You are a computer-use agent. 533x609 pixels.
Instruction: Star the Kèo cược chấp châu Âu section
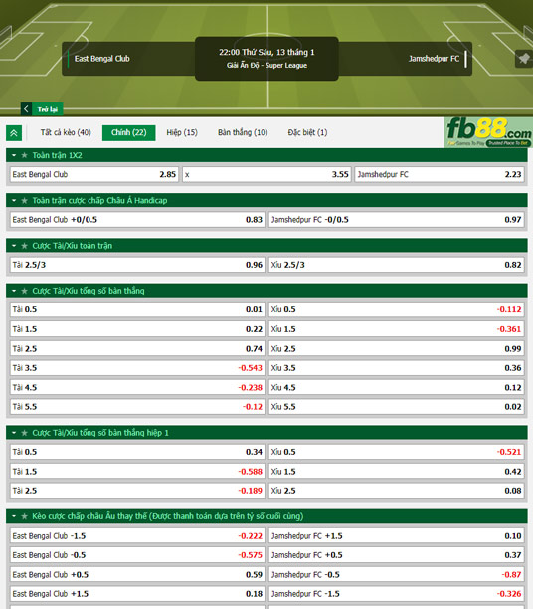[25, 516]
